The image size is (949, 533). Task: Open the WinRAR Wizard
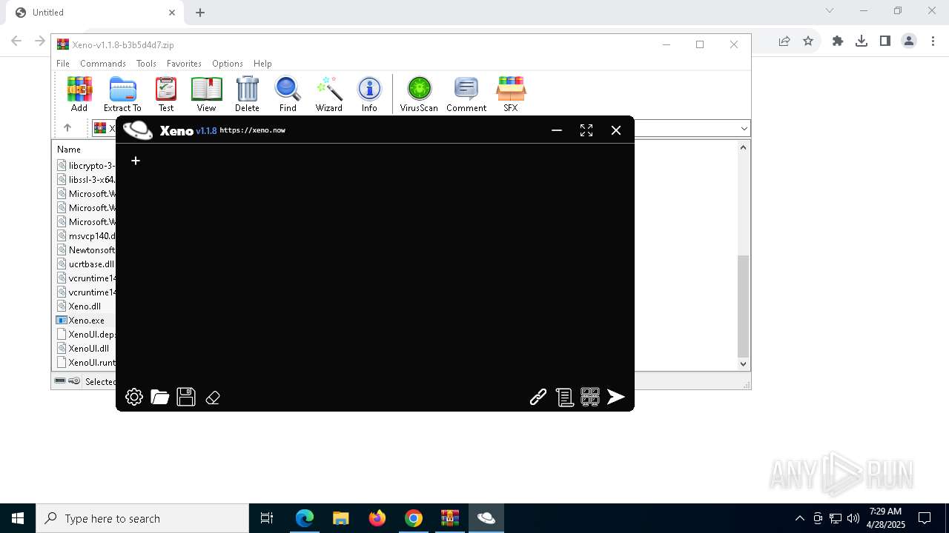(x=328, y=94)
